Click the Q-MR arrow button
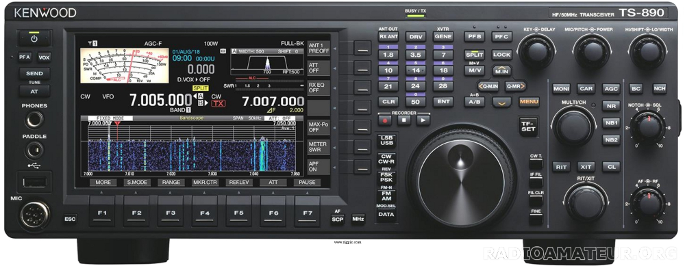 pyautogui.click(x=514, y=86)
